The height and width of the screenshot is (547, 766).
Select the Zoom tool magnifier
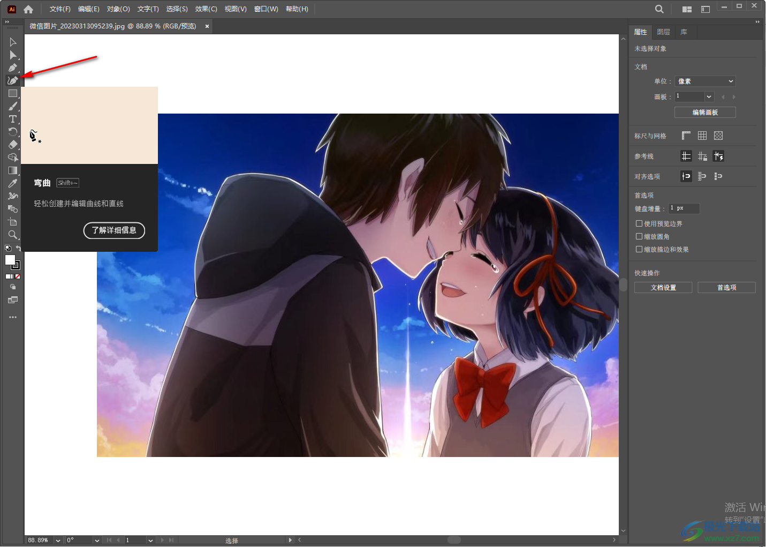13,235
